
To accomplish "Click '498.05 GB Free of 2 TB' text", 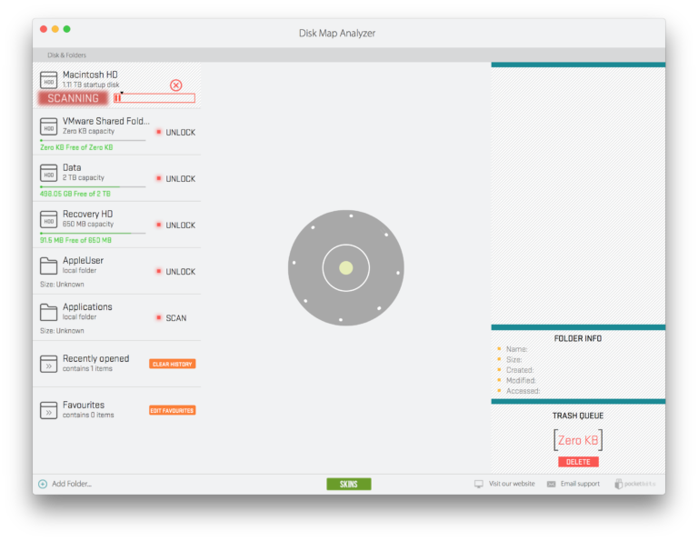I will pyautogui.click(x=75, y=194).
